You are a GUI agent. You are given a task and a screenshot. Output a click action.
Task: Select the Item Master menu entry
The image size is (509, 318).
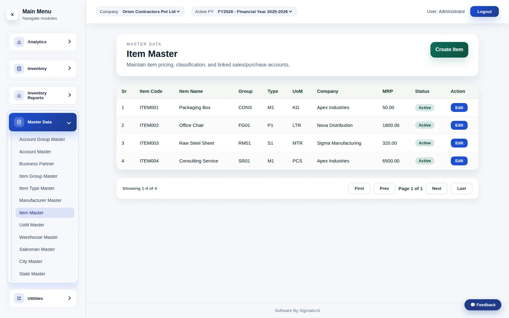point(45,213)
